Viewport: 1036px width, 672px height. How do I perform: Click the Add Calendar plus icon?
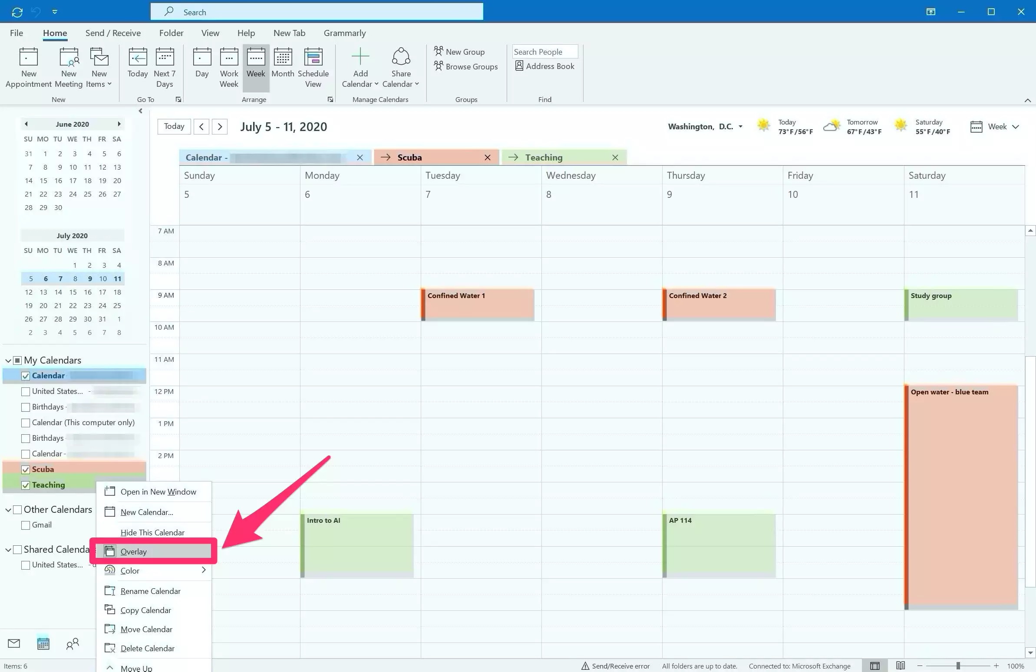click(360, 57)
